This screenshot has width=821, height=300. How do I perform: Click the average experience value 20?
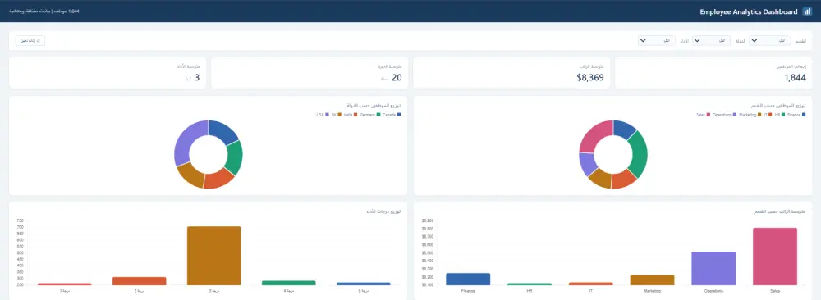(397, 78)
